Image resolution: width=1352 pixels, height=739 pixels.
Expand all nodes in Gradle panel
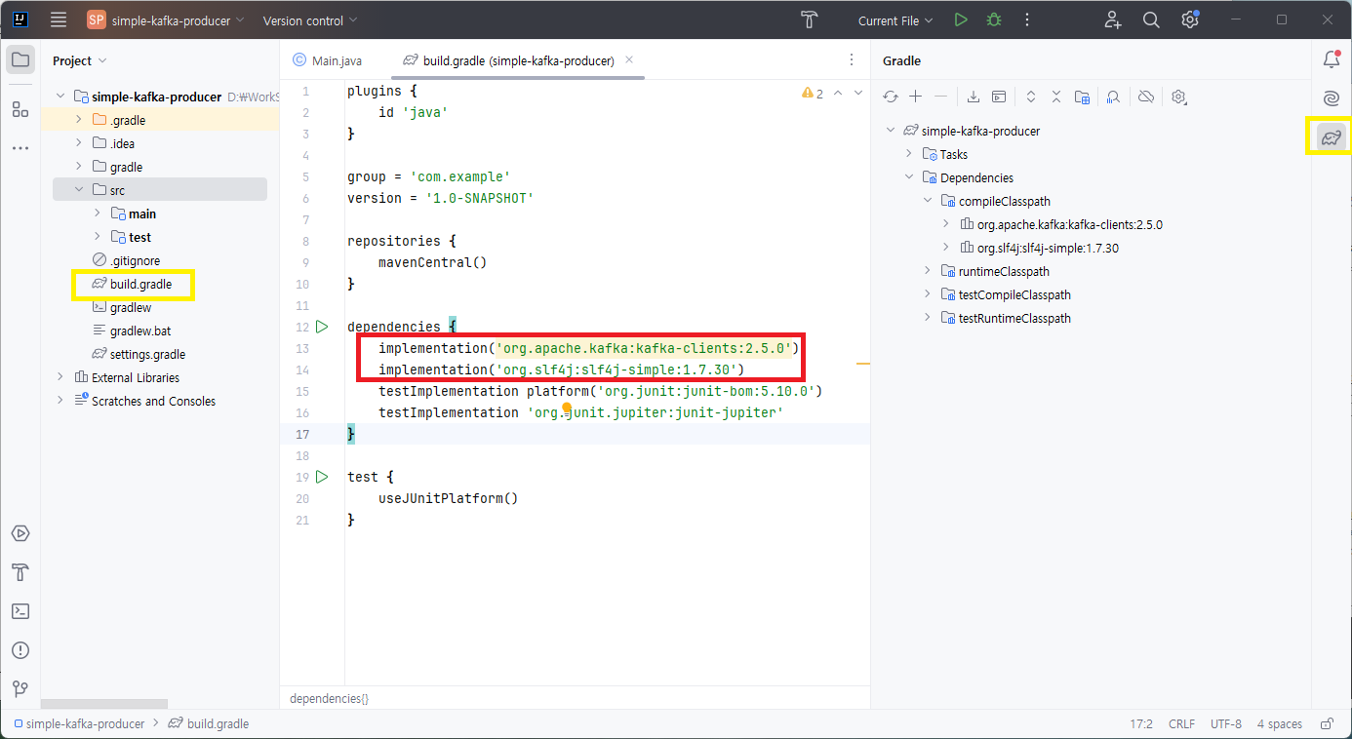1031,97
